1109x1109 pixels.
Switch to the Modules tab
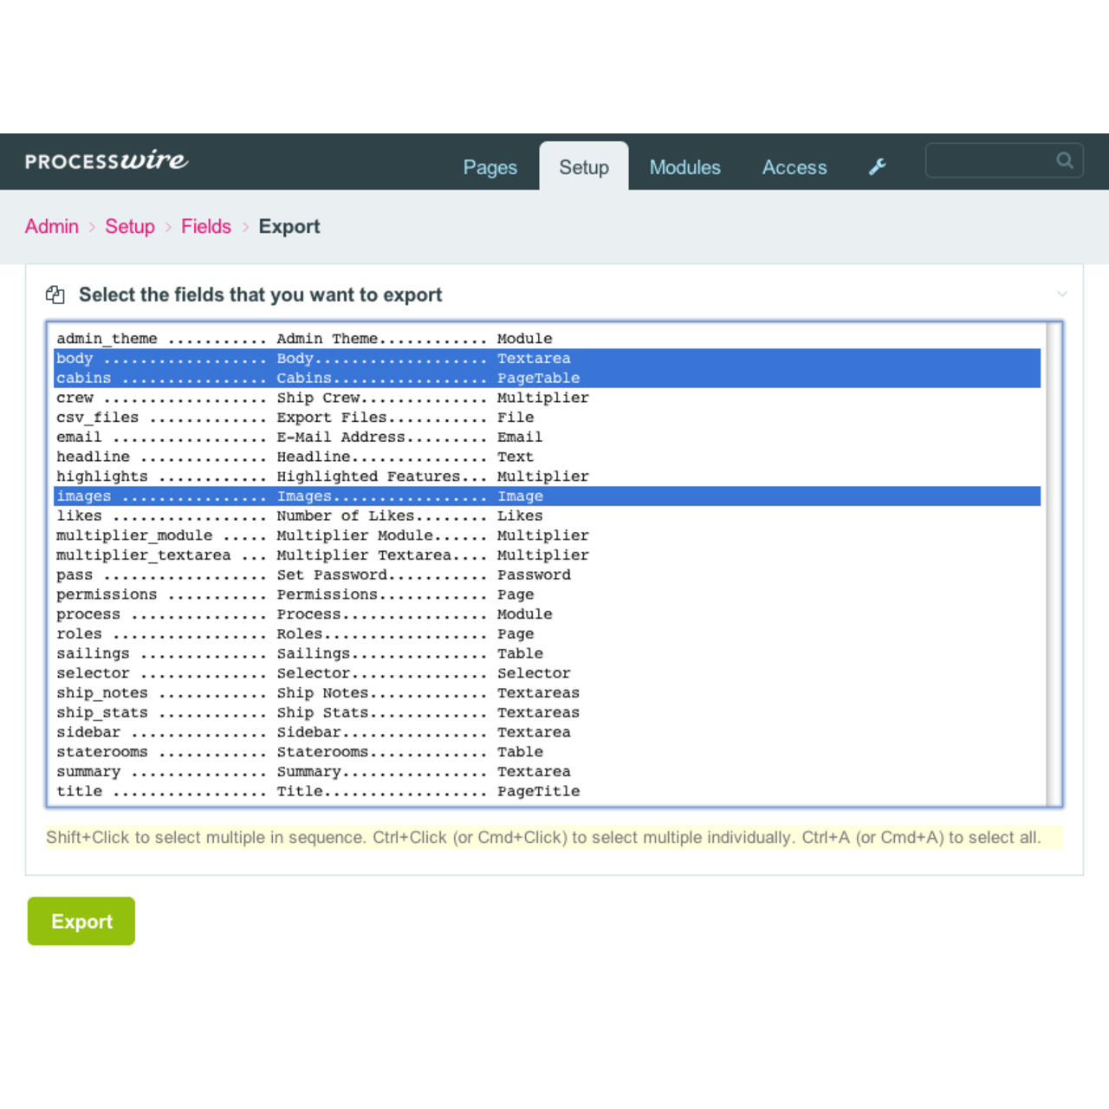[684, 167]
